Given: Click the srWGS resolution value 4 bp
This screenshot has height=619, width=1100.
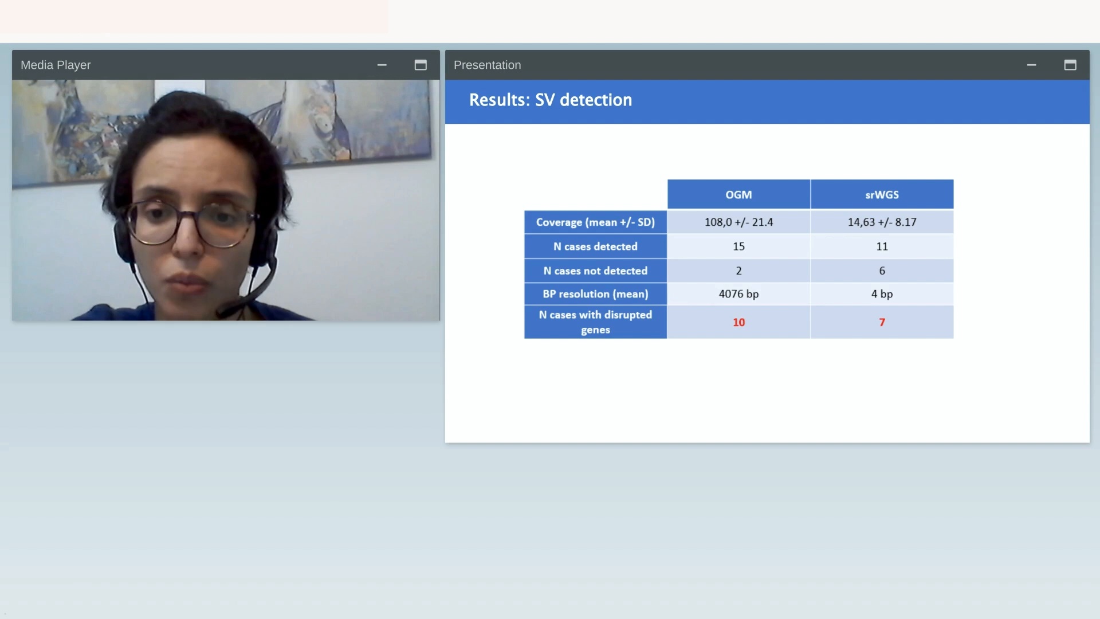Looking at the screenshot, I should click(882, 294).
